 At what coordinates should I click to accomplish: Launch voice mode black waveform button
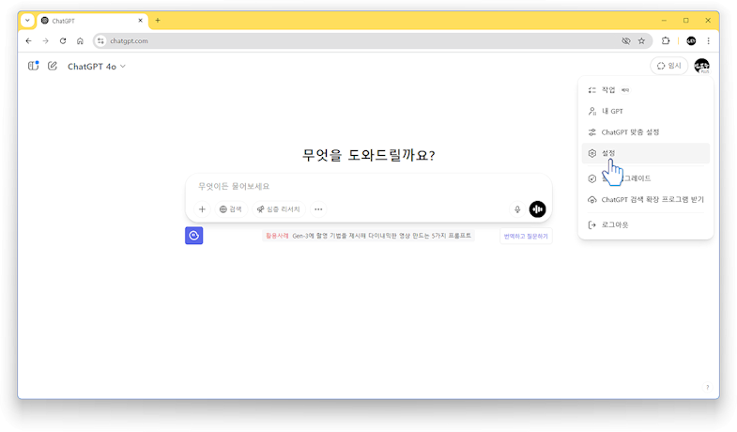537,209
